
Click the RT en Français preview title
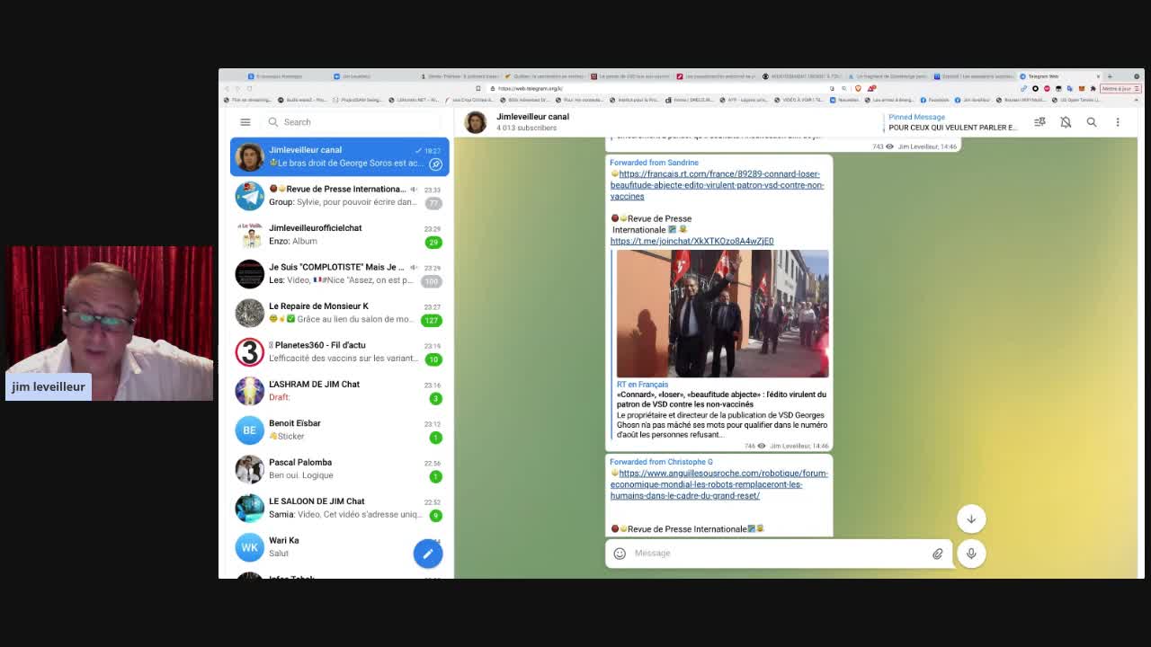642,385
